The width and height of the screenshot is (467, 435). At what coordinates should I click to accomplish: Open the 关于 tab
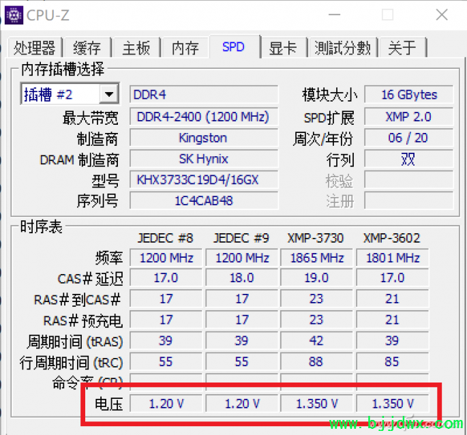402,48
